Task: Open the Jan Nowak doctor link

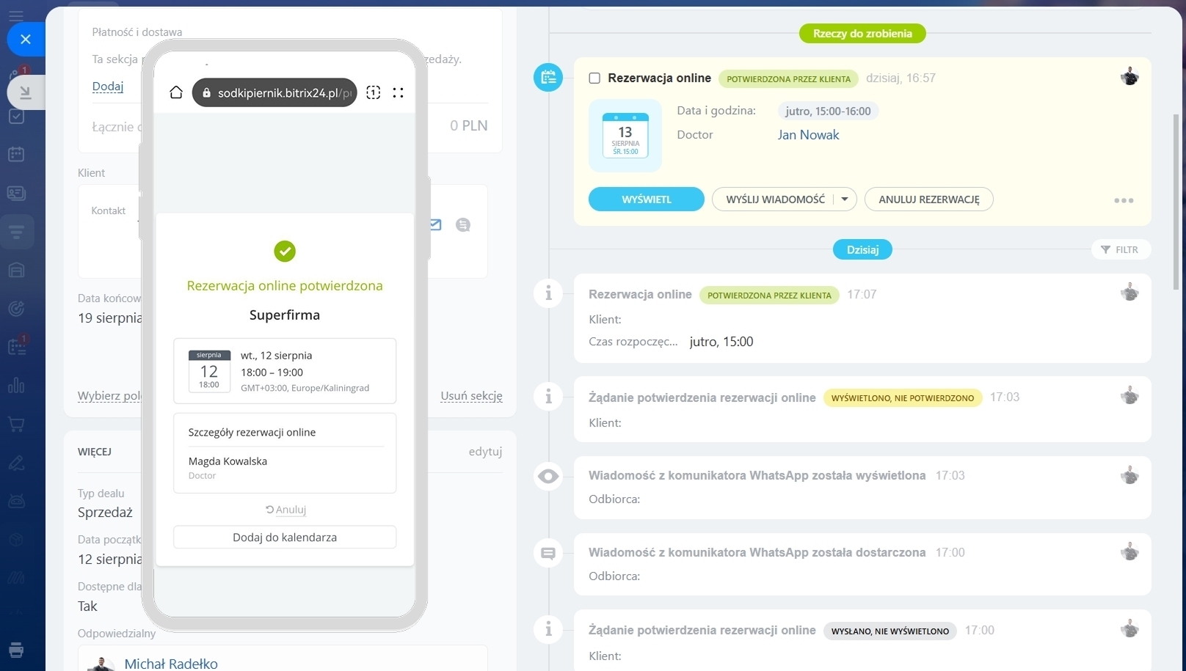Action: click(x=808, y=135)
